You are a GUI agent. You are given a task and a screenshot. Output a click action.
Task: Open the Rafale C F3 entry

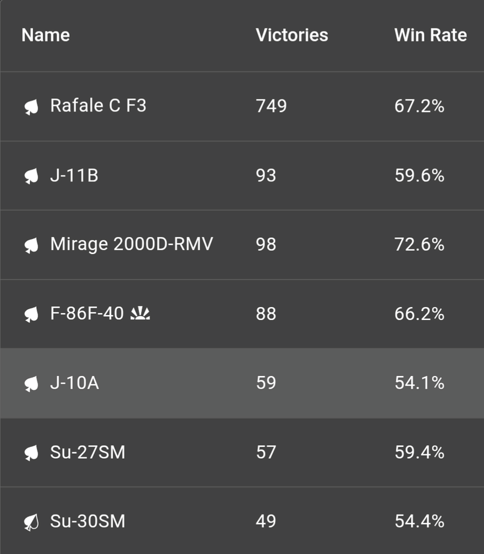(98, 105)
